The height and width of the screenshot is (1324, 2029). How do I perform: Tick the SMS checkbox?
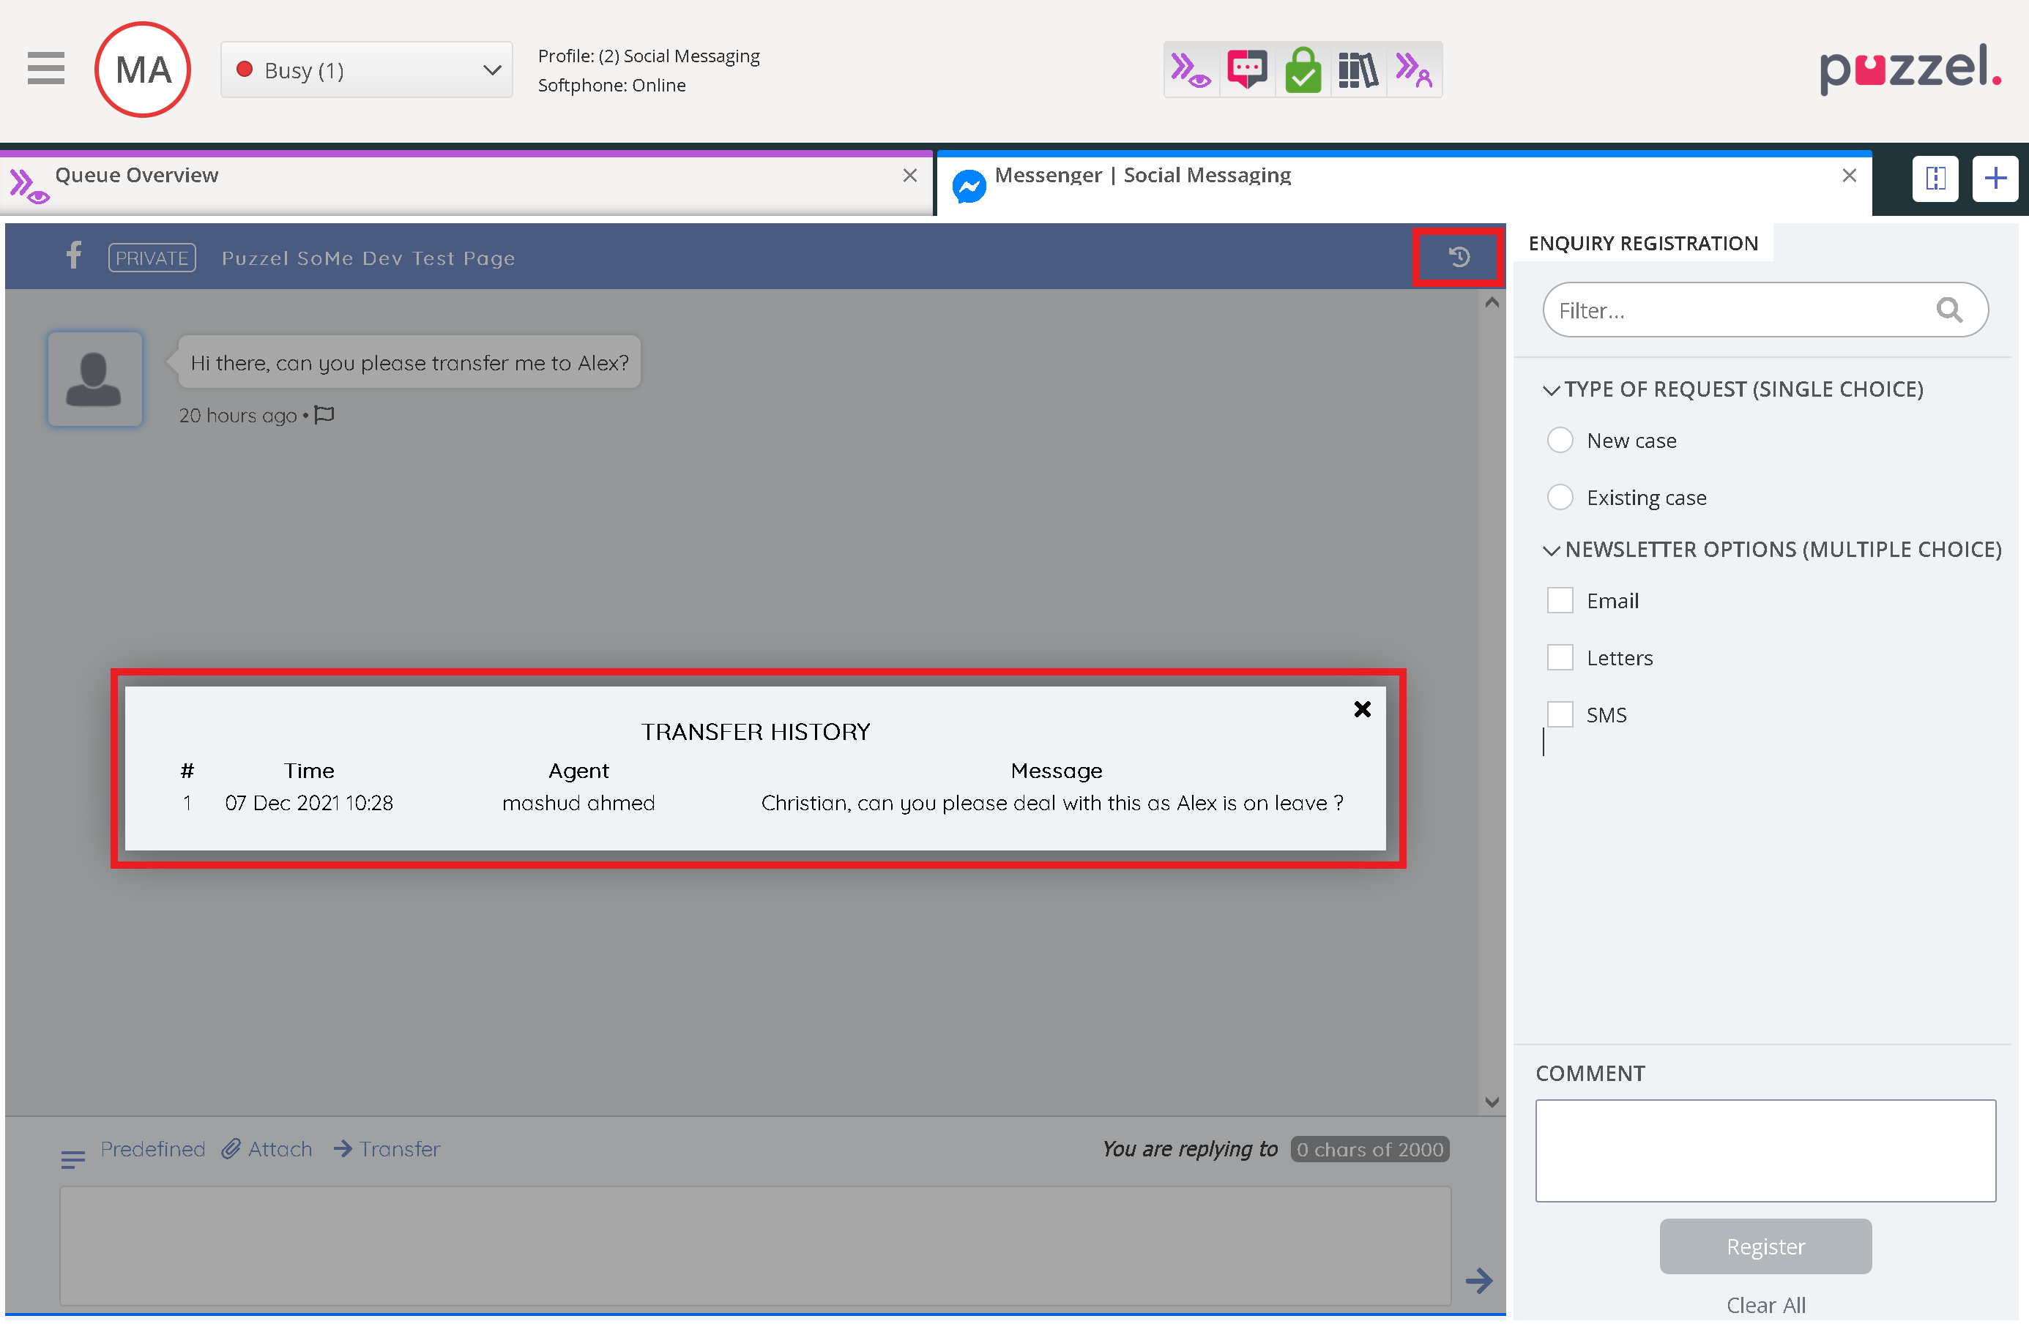coord(1559,714)
